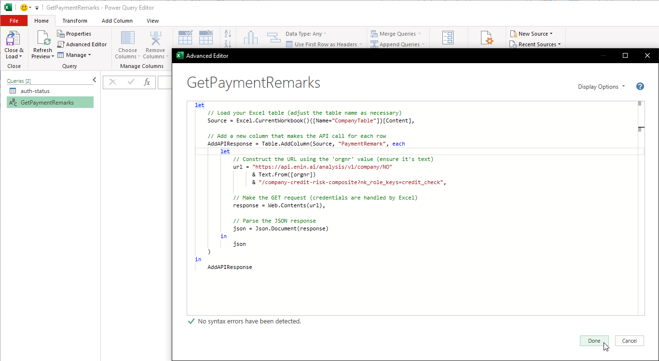Click the Sort Descending icon
The image size is (659, 361).
point(228,44)
